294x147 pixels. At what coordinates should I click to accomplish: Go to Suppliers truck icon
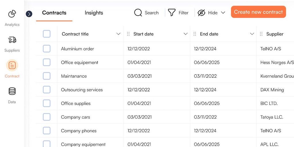[12, 40]
